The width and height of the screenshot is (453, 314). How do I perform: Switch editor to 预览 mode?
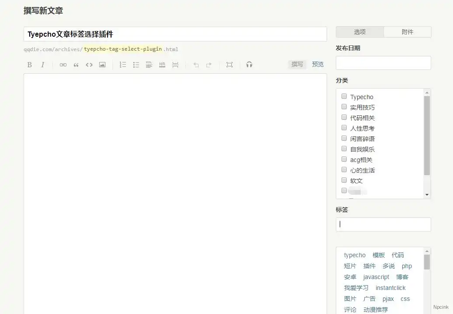[x=318, y=64]
